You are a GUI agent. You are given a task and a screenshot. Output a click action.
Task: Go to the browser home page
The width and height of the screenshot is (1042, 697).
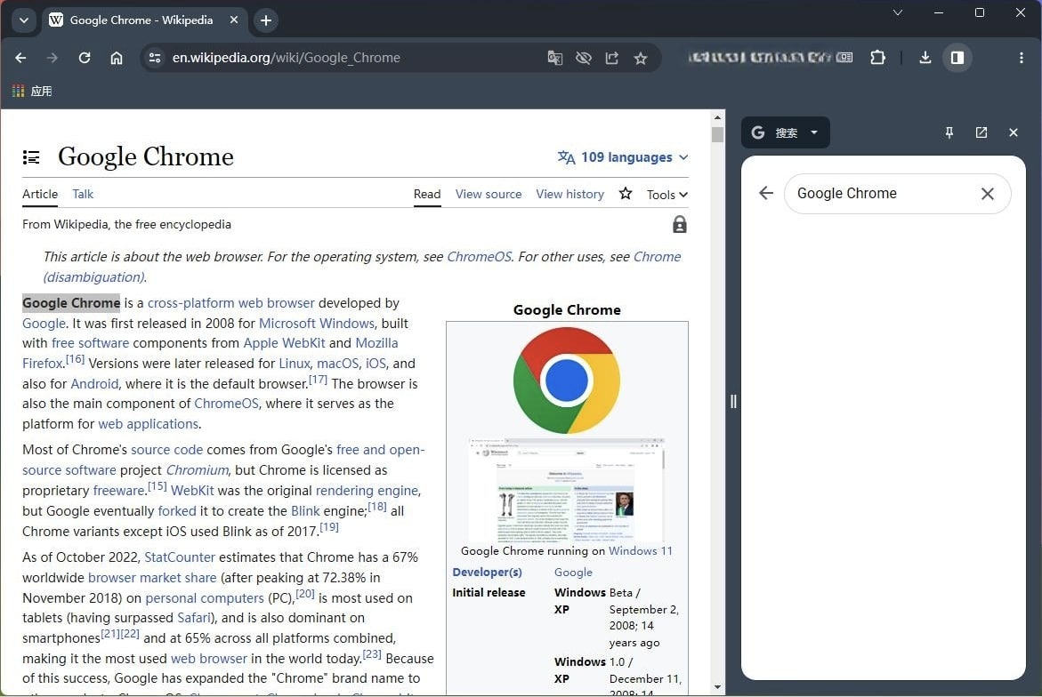pyautogui.click(x=117, y=58)
